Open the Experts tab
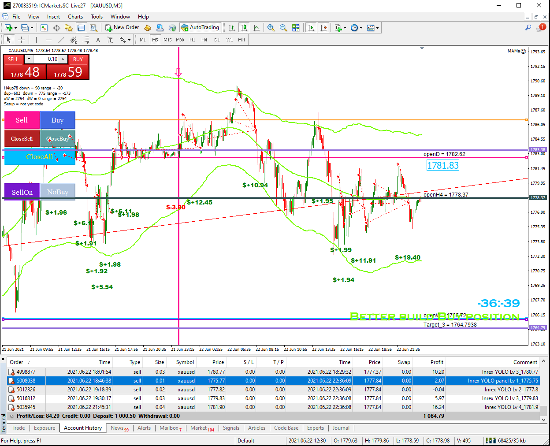Viewport: 550px width, 446px height. point(316,428)
